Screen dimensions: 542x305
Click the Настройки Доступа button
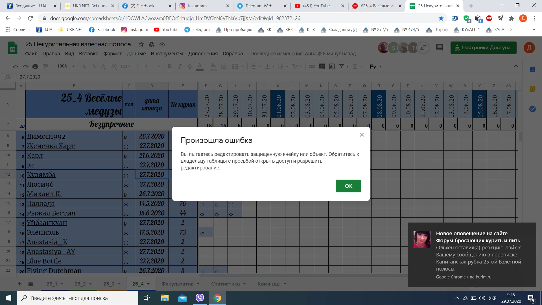(483, 47)
